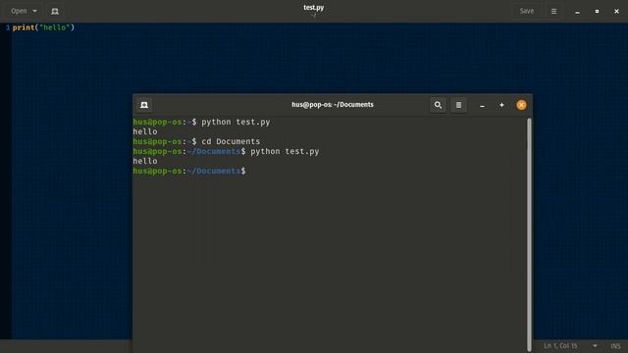Click line number 1 in the editor gutter

8,27
